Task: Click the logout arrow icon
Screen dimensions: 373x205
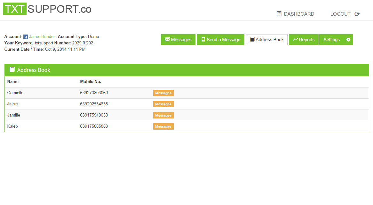Action: [357, 14]
